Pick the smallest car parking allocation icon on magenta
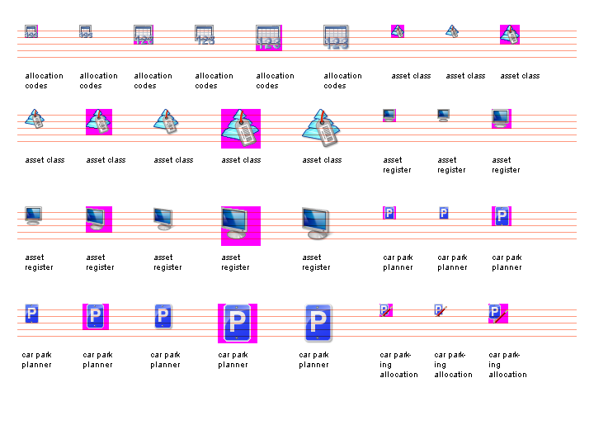This screenshot has height=425, width=594. point(385,310)
